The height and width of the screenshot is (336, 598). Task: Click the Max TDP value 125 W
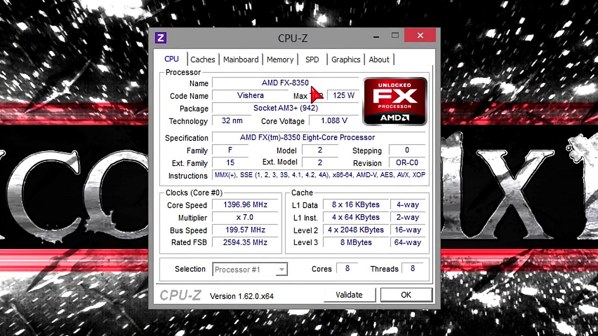click(x=343, y=95)
